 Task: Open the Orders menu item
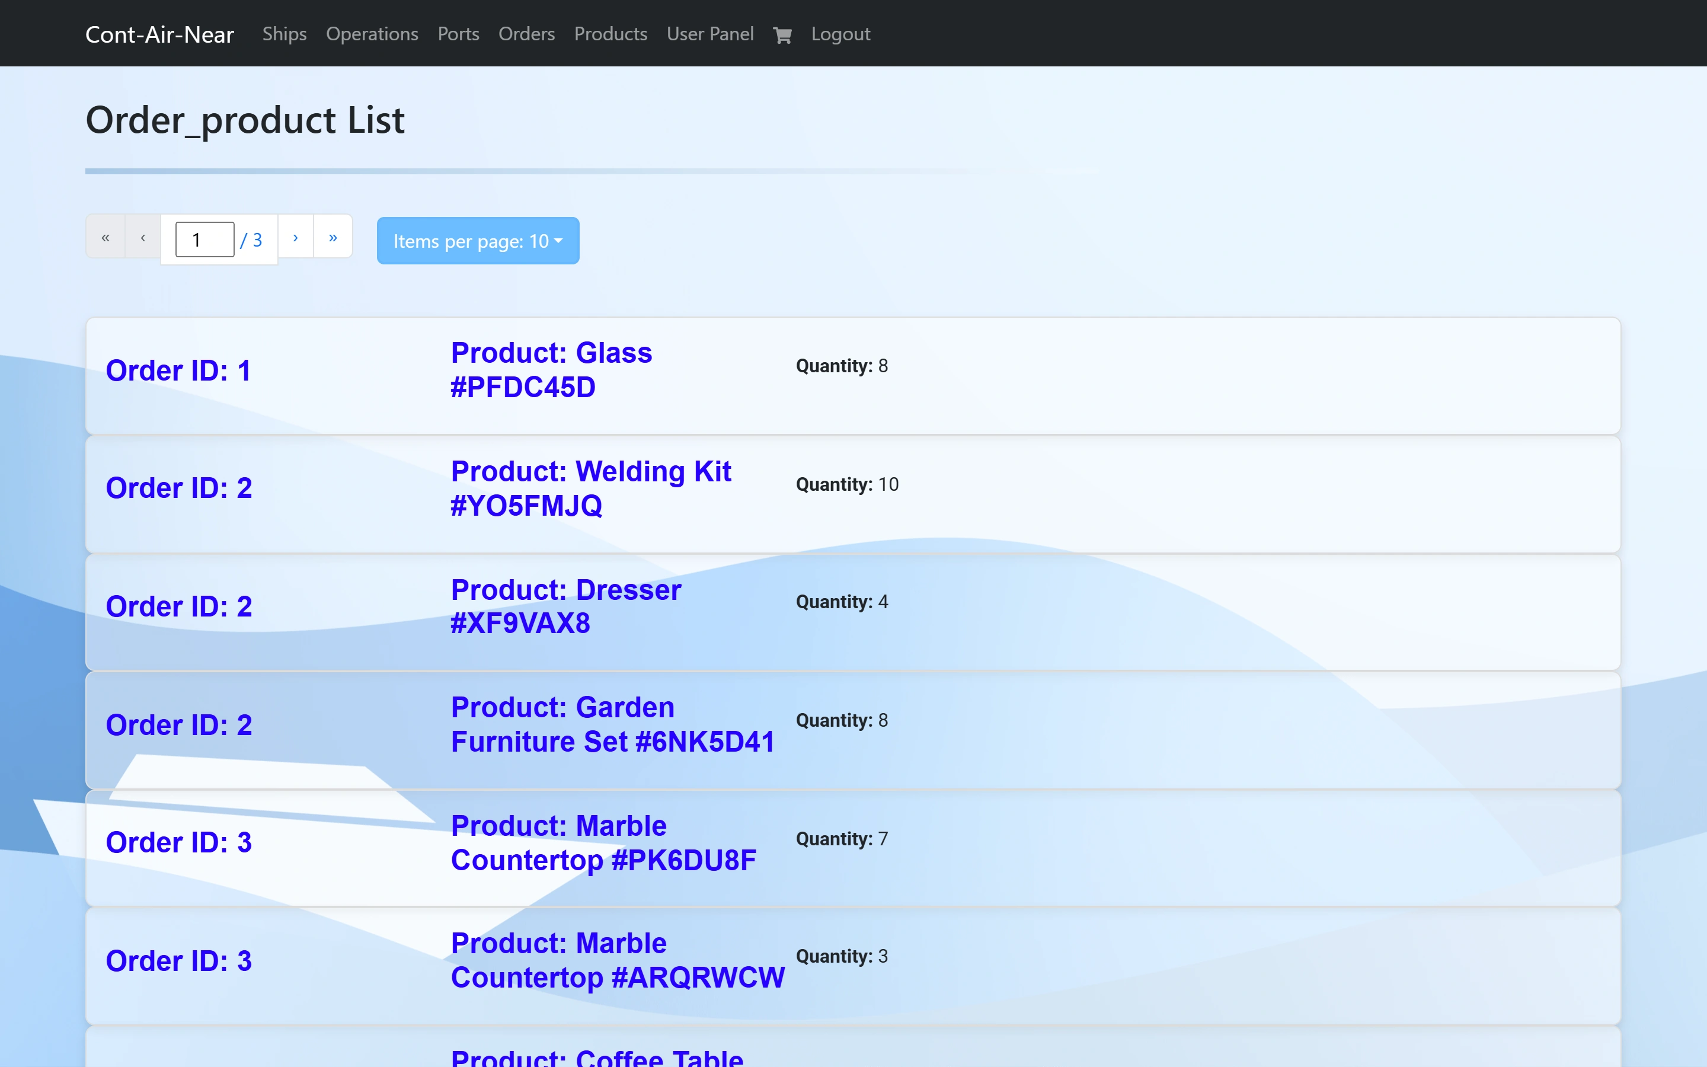coord(526,34)
